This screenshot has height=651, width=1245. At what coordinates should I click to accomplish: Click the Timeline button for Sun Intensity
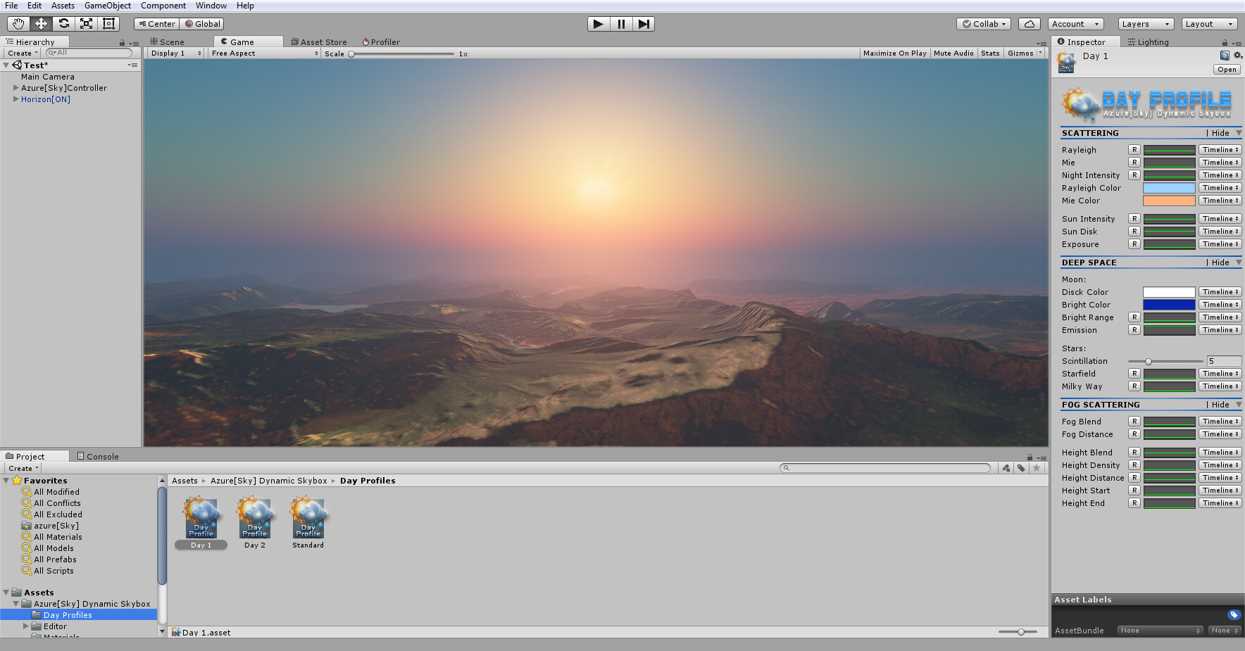click(1220, 218)
